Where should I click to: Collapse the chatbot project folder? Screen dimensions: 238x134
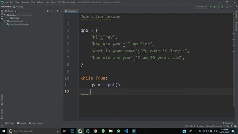tap(5, 15)
